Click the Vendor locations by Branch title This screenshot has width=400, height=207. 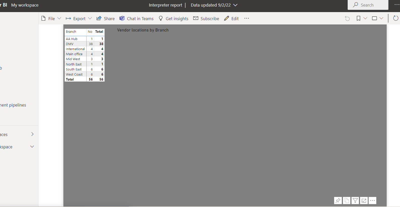point(143,30)
